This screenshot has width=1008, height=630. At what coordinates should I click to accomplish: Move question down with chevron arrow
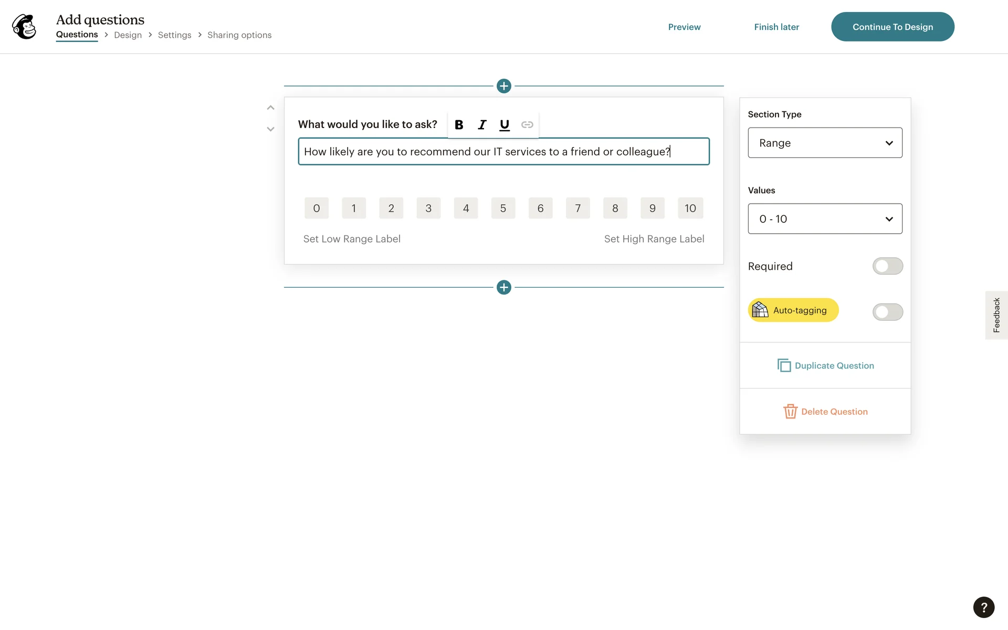click(270, 129)
